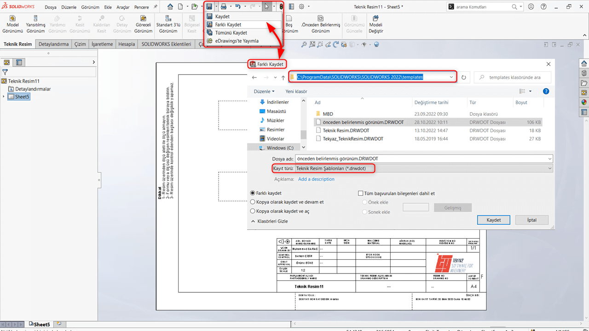The image size is (589, 331).
Task: Select Kopya olarak kaydet ve devam et
Action: click(x=253, y=202)
